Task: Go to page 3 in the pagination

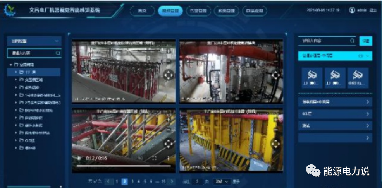Action: (132, 181)
